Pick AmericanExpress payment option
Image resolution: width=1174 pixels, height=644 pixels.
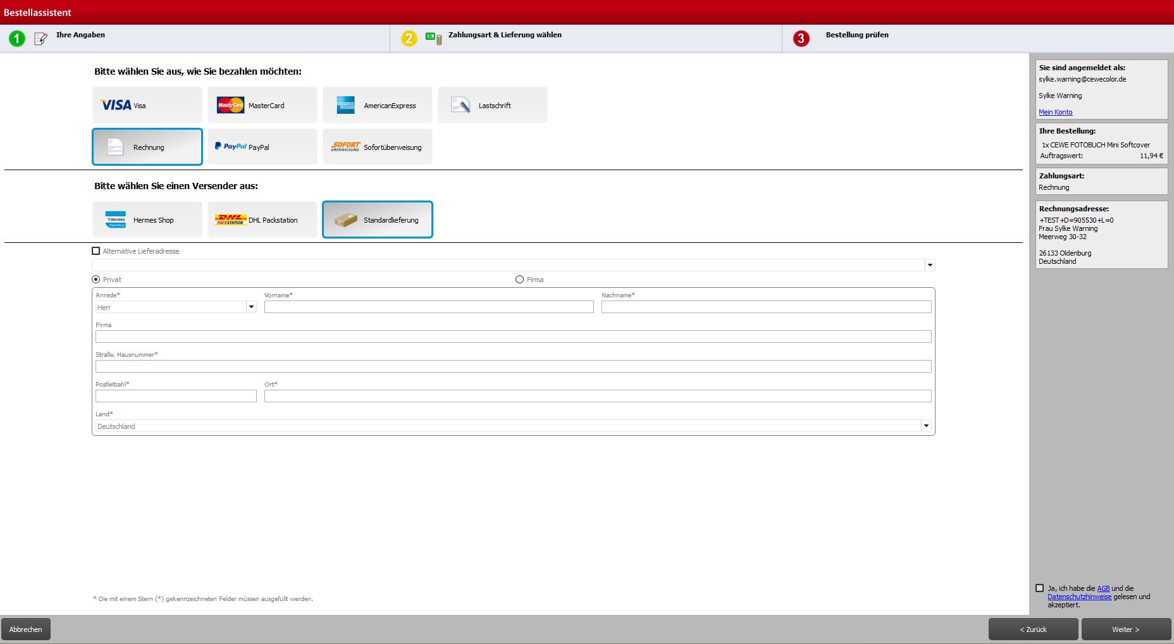377,105
